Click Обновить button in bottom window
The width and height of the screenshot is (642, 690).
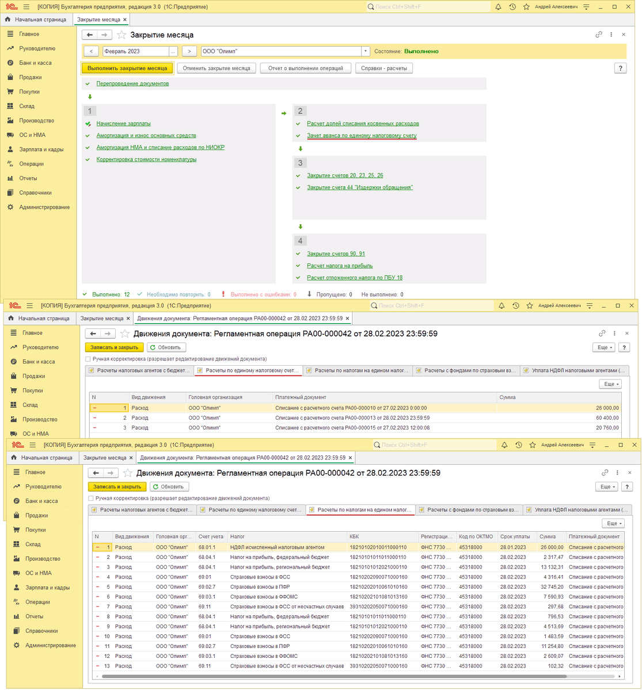[169, 486]
